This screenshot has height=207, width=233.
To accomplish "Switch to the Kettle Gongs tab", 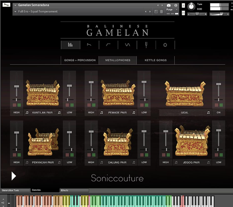I will pos(156,60).
